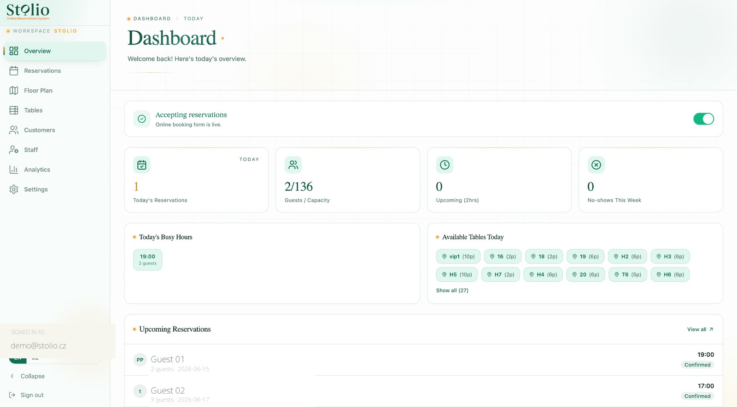Click the Sign out arrow icon
This screenshot has height=407, width=737.
tap(12, 395)
